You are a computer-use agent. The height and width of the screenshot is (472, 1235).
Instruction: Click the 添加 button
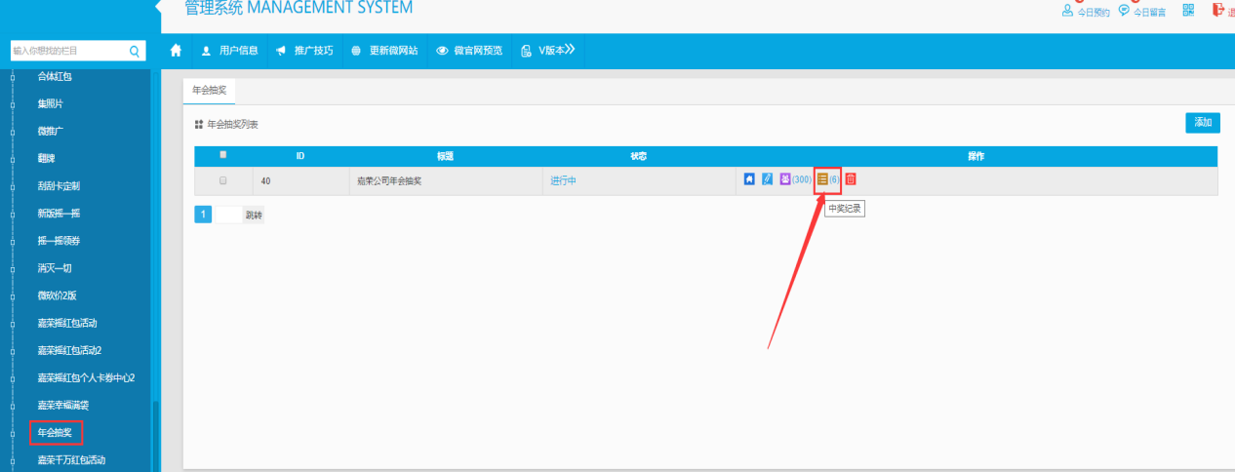point(1202,123)
